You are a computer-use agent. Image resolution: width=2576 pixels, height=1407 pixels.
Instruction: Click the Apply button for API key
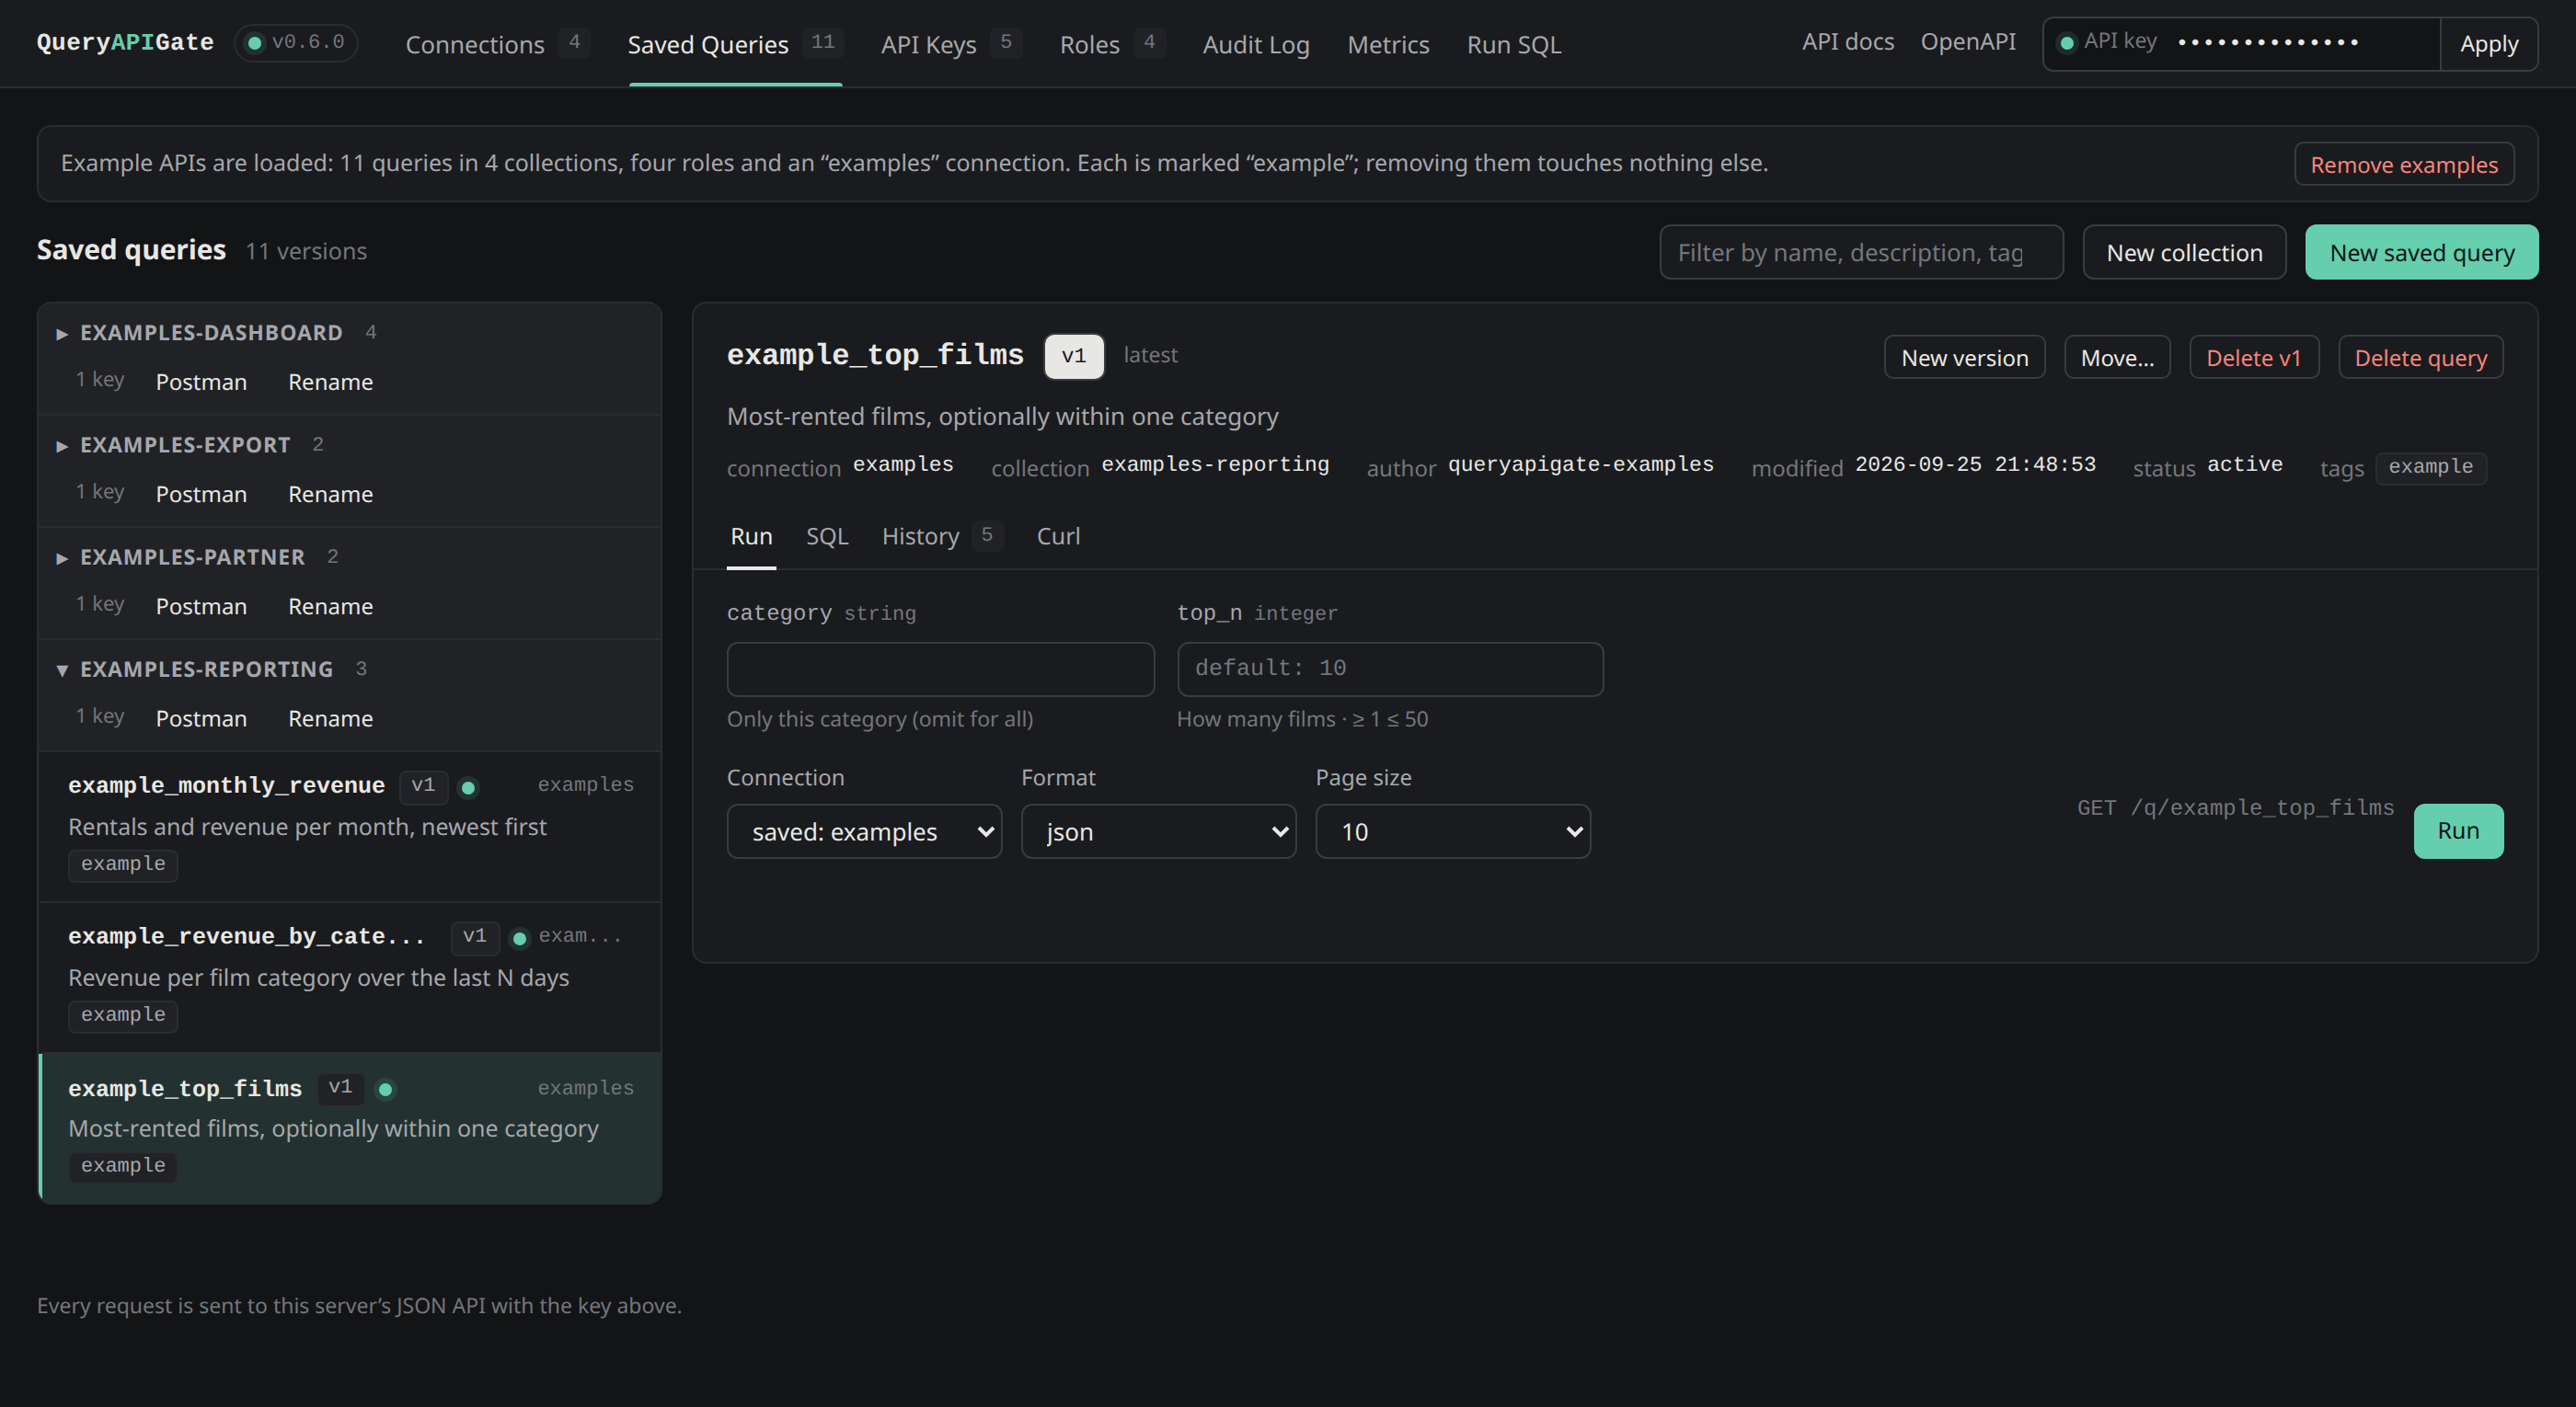pyautogui.click(x=2489, y=44)
